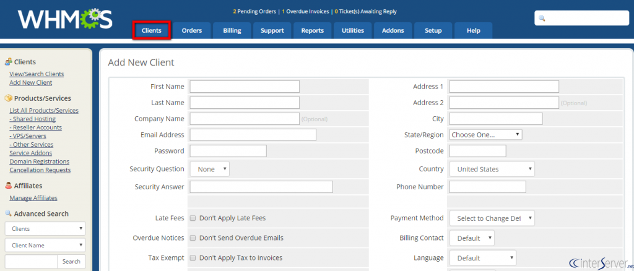Focus the Phone Number field
Viewport: 634px width, 271px height.
click(488, 187)
